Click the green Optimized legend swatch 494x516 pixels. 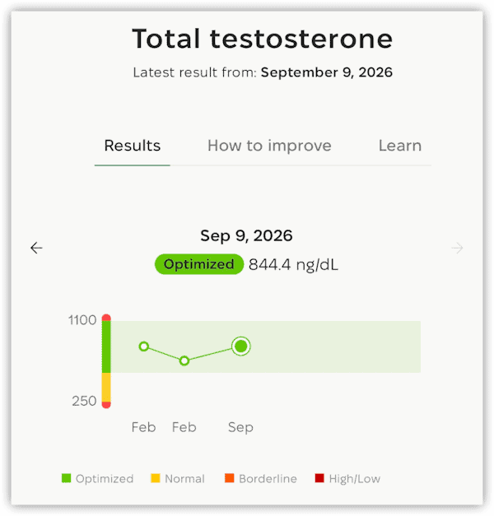click(66, 478)
